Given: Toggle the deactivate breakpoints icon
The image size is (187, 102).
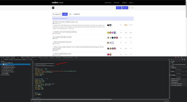Looking at the screenshot, I should click(x=182, y=59).
